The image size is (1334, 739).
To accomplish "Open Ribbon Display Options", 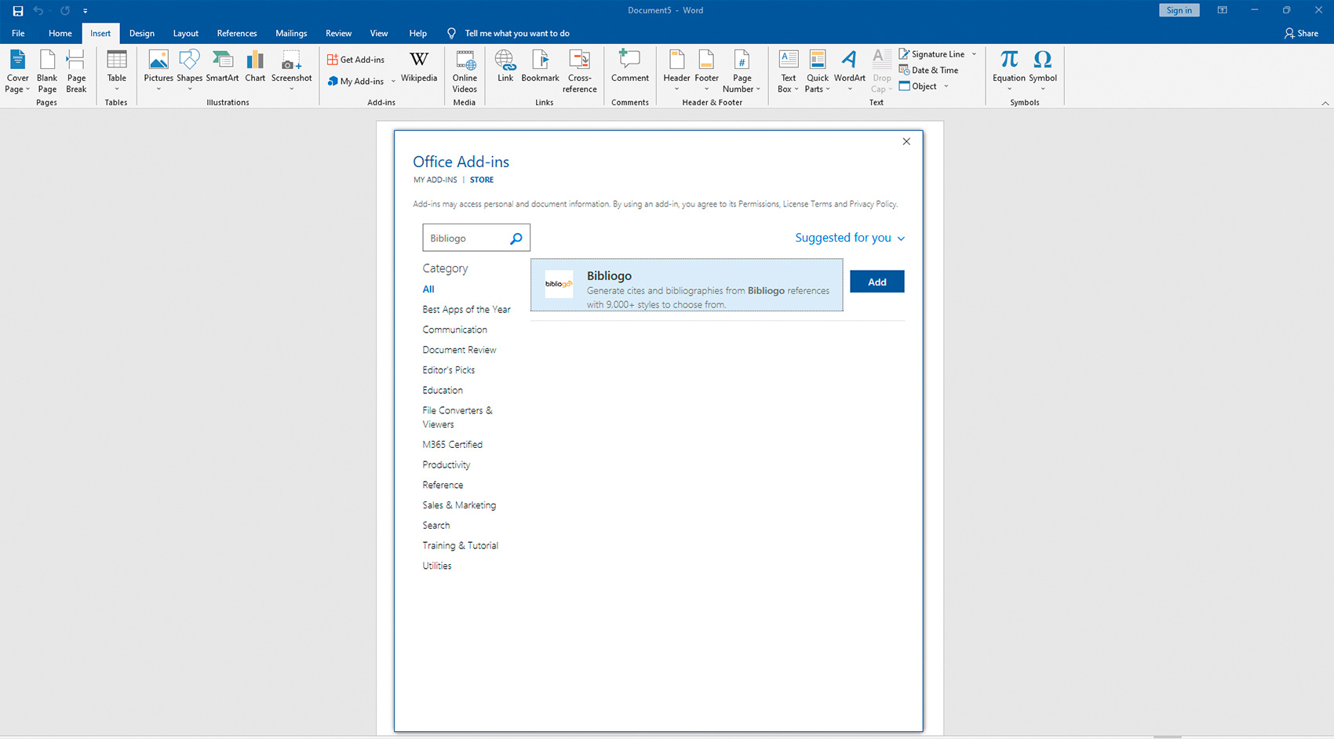I will tap(1222, 10).
